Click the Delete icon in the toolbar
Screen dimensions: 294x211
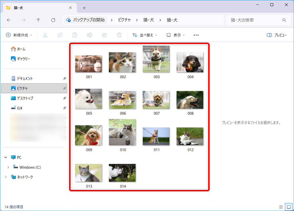(119, 35)
